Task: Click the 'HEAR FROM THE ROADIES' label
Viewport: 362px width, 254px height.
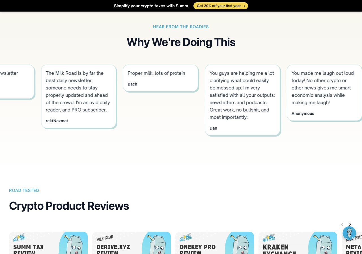Action: tap(181, 27)
